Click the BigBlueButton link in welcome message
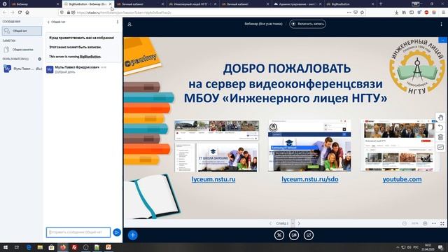 pyautogui.click(x=90, y=57)
